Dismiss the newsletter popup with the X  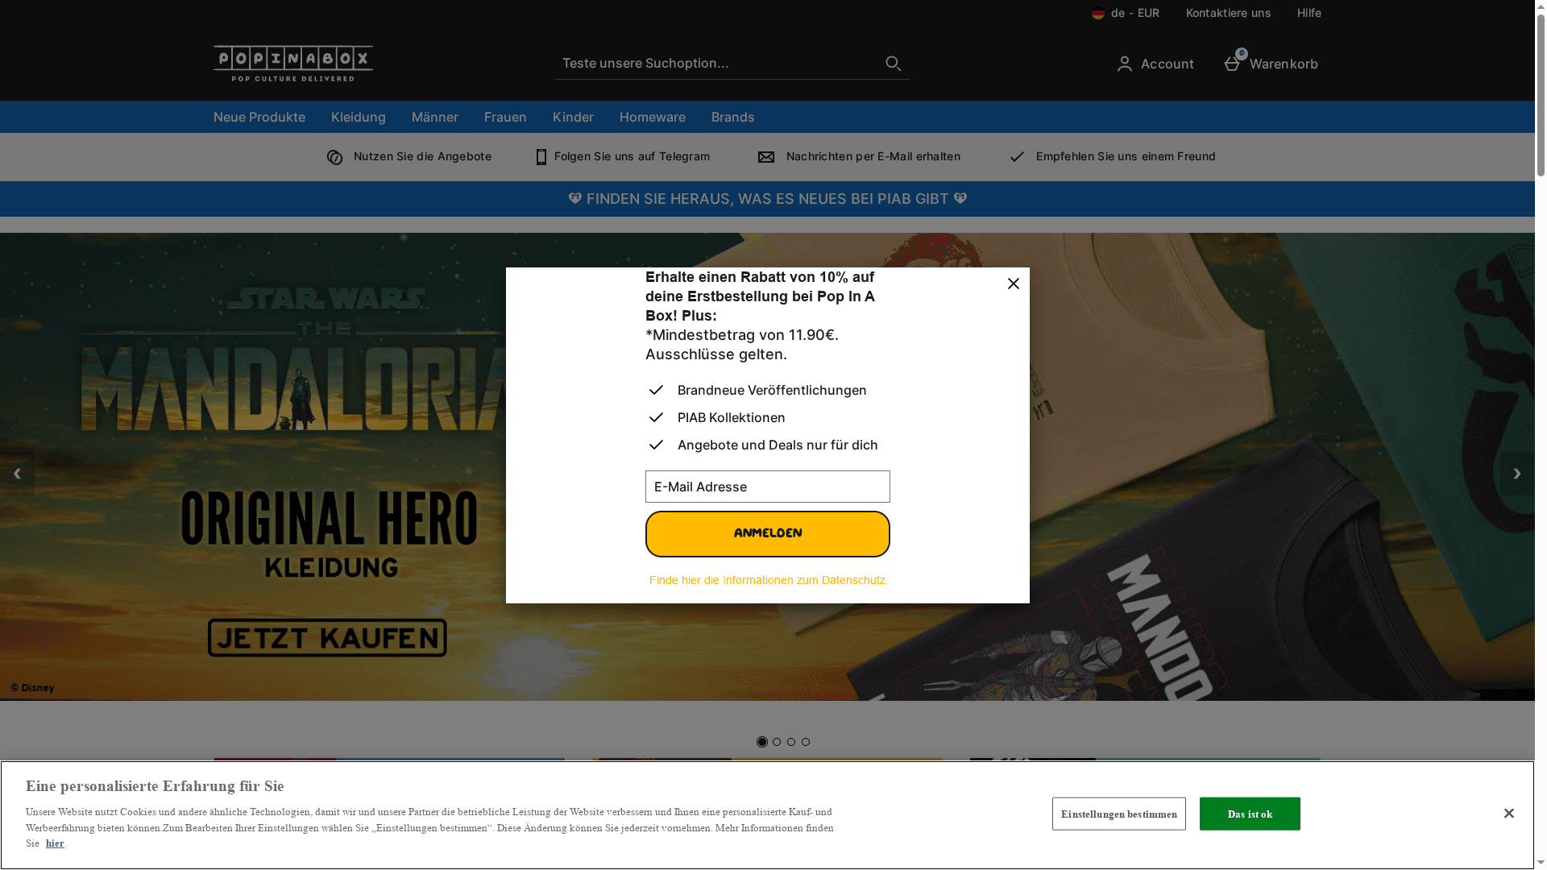1013,284
